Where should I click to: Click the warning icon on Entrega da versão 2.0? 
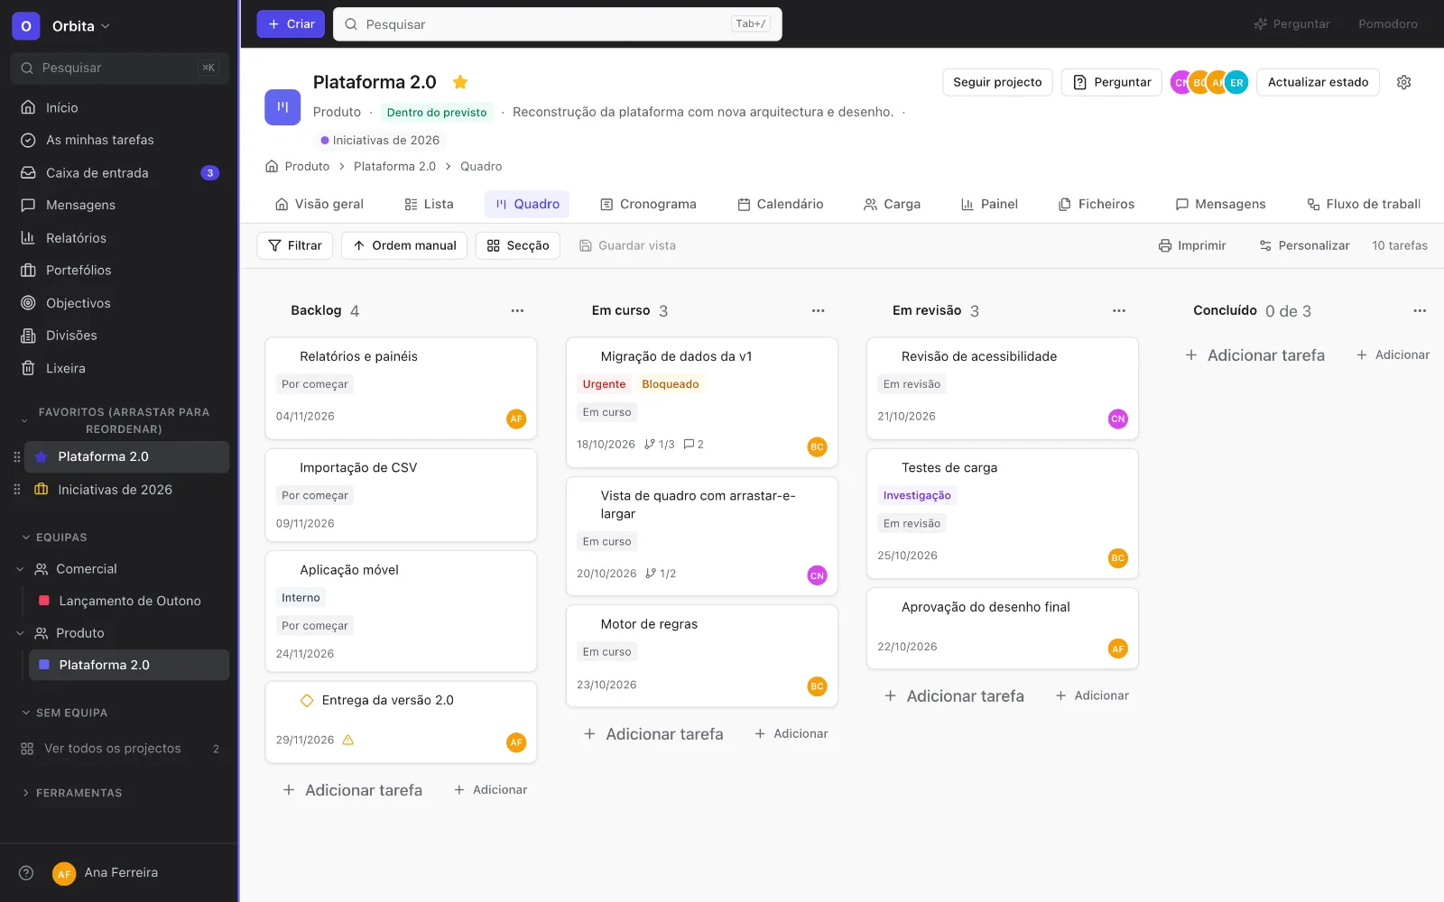[x=348, y=740]
